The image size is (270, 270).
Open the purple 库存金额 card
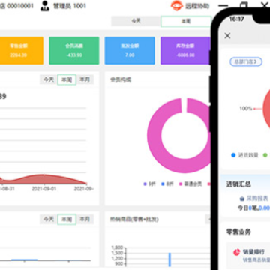(x=185, y=51)
